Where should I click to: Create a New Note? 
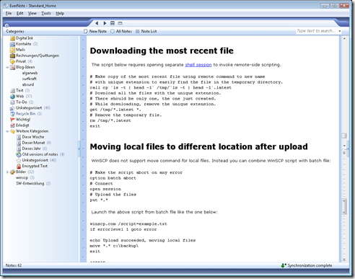95,31
